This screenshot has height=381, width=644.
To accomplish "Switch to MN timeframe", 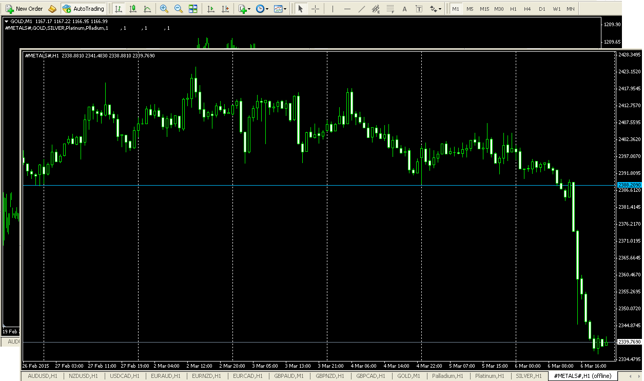I will click(571, 9).
